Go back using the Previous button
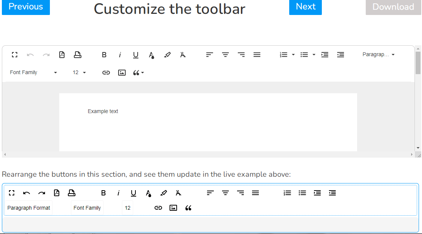This screenshot has height=234, width=422. point(26,6)
